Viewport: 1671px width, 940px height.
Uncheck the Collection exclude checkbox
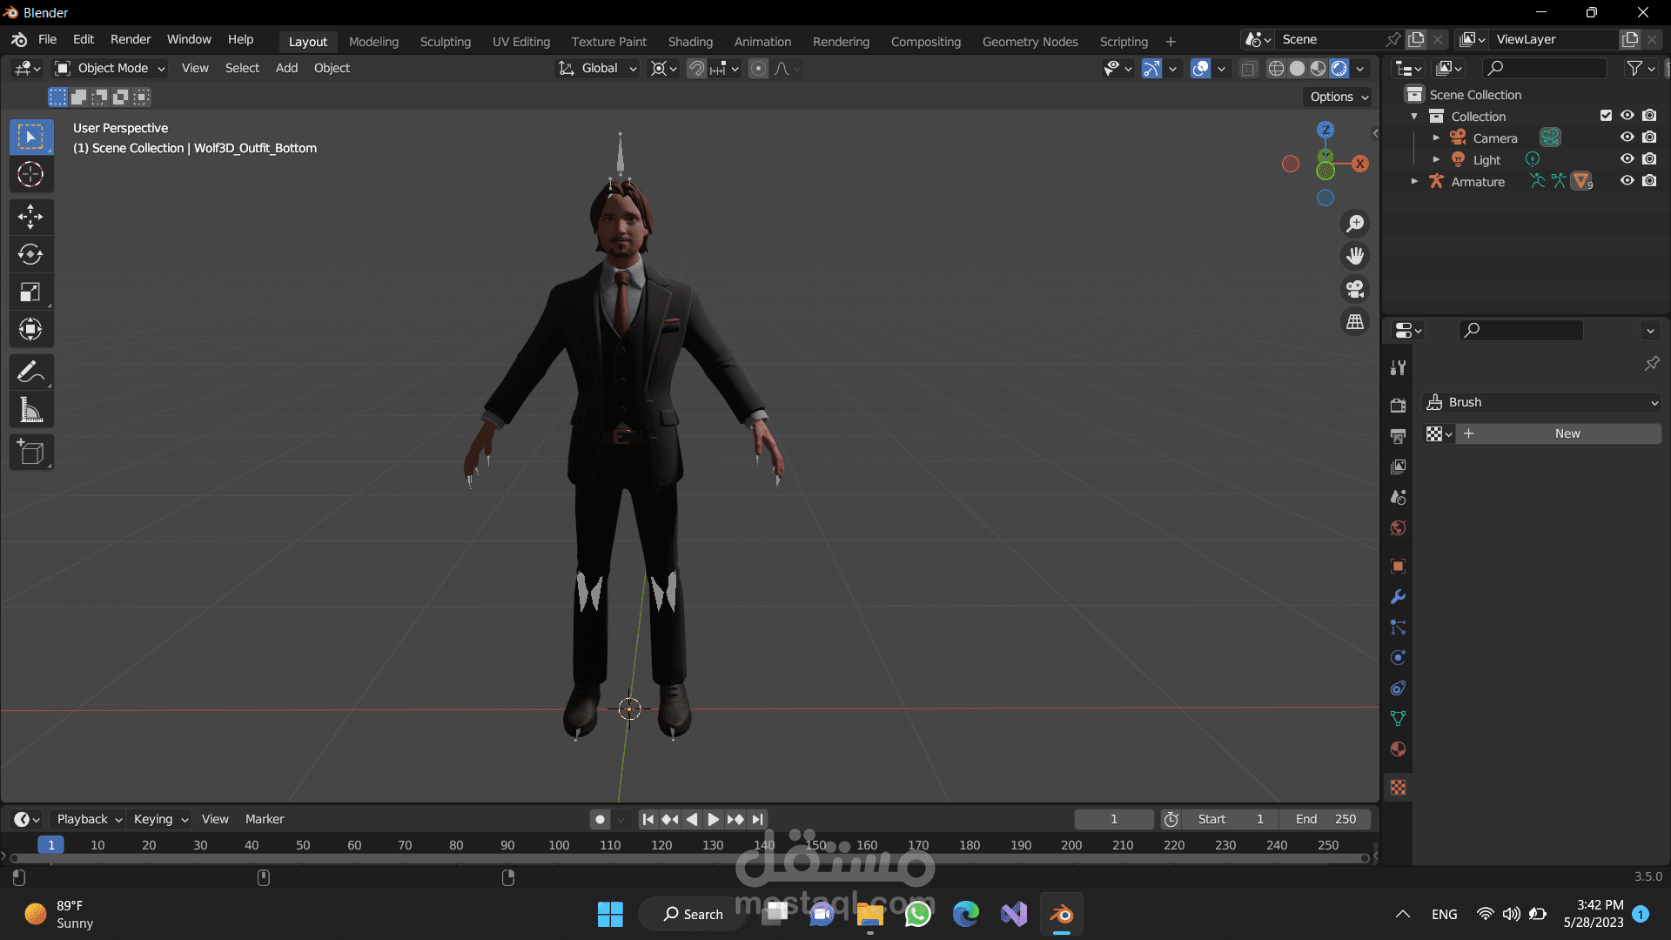[1606, 116]
